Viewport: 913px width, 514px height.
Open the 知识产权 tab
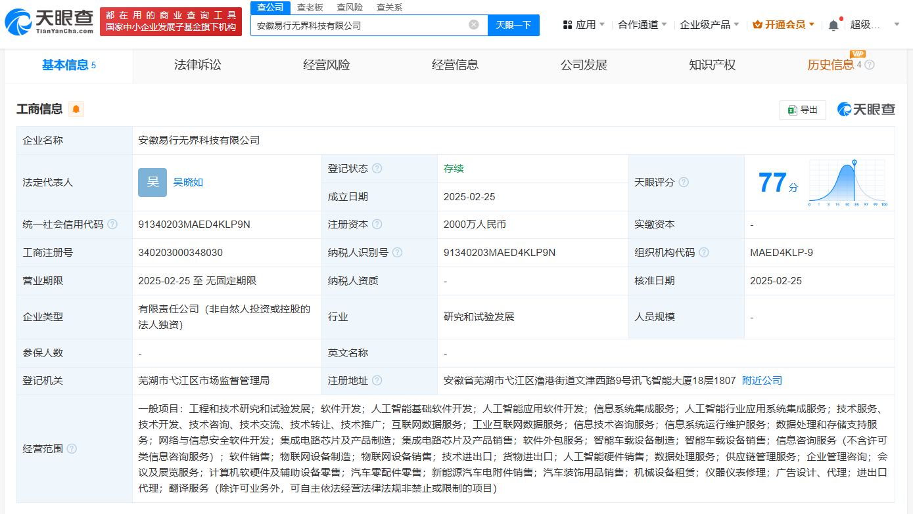[x=712, y=65]
